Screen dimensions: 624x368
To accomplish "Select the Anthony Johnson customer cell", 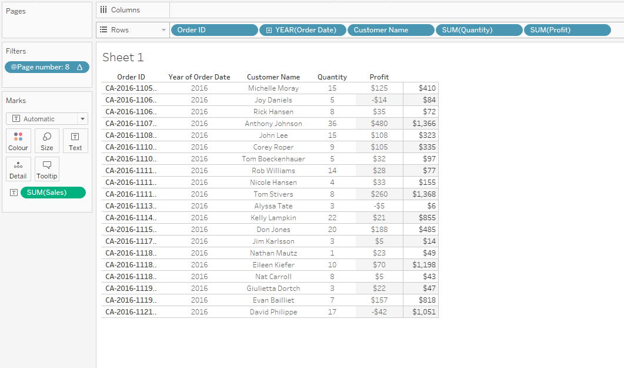I will tap(273, 124).
